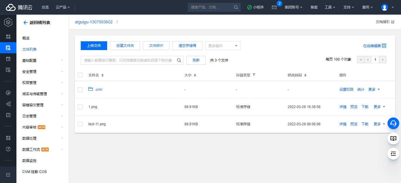Open the 云产品 top menu
Image resolution: width=401 pixels, height=183 pixels.
pos(63,7)
